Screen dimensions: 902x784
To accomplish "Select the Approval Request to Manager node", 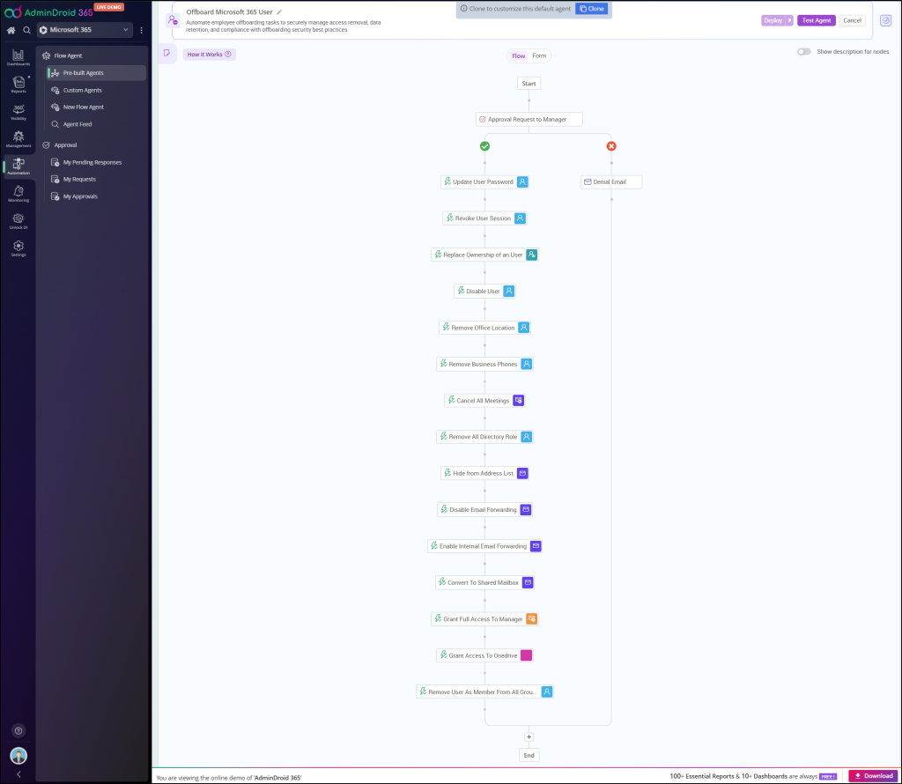I will 529,119.
